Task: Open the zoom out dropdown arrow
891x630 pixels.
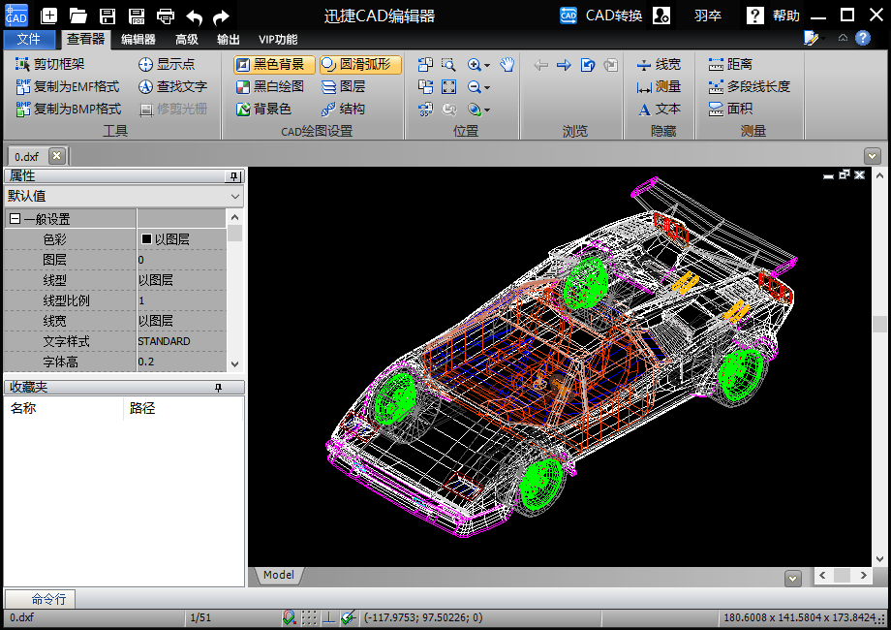Action: 487,88
